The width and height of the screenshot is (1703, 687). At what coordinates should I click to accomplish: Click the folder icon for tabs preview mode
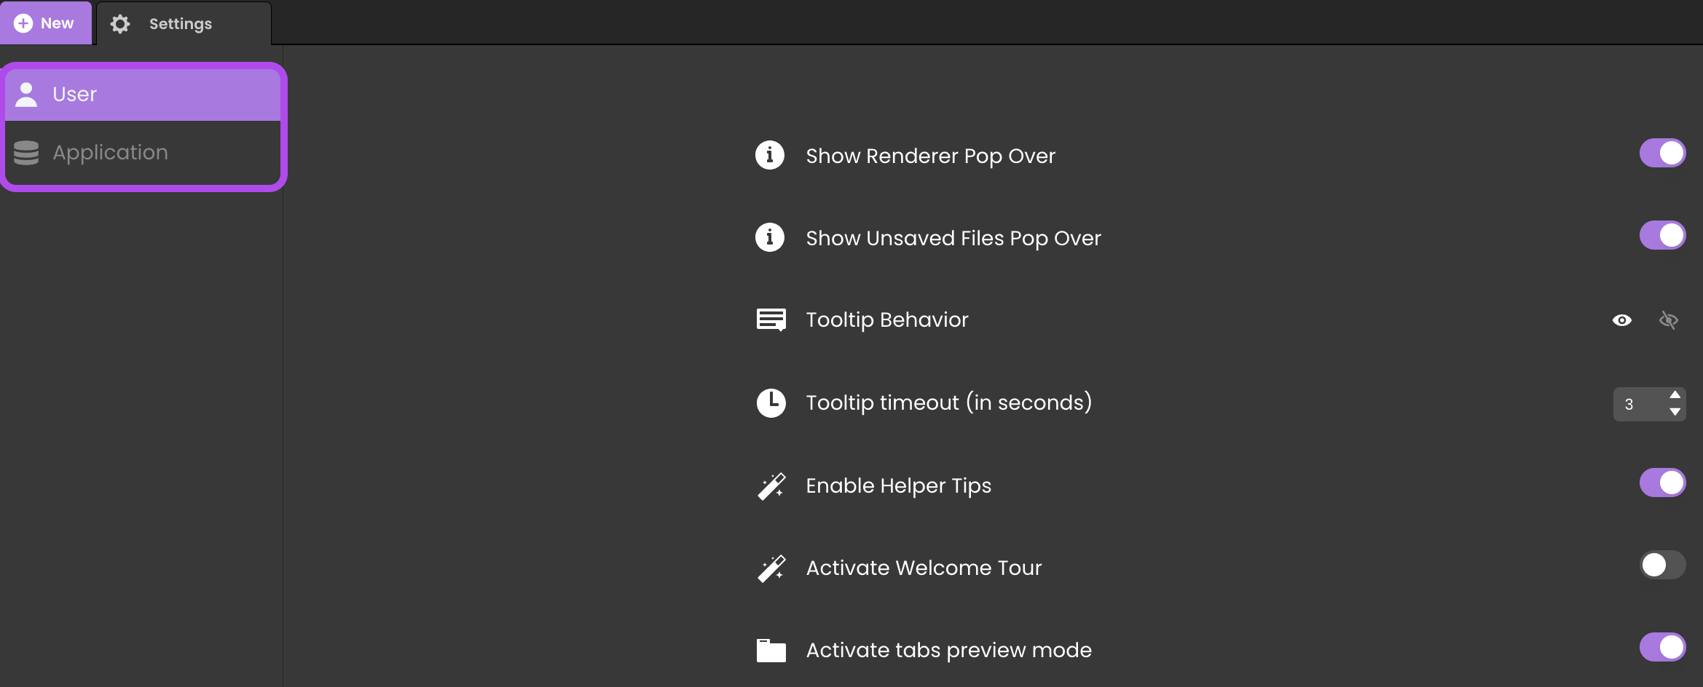point(771,650)
